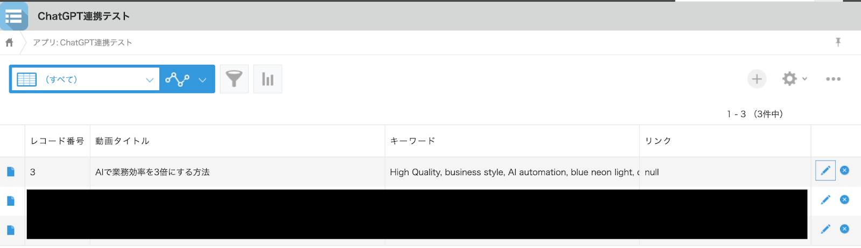Open the three-dot options menu
861x248 pixels.
[833, 79]
